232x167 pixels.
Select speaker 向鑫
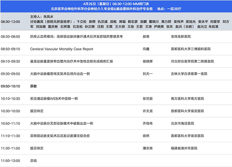coord(146,49)
